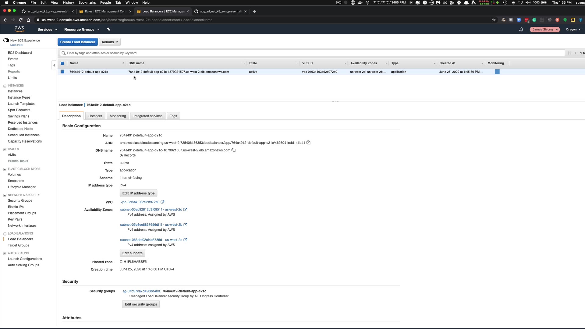The image size is (585, 329).
Task: Toggle the New EC2 Experience switch
Action: (x=6, y=40)
